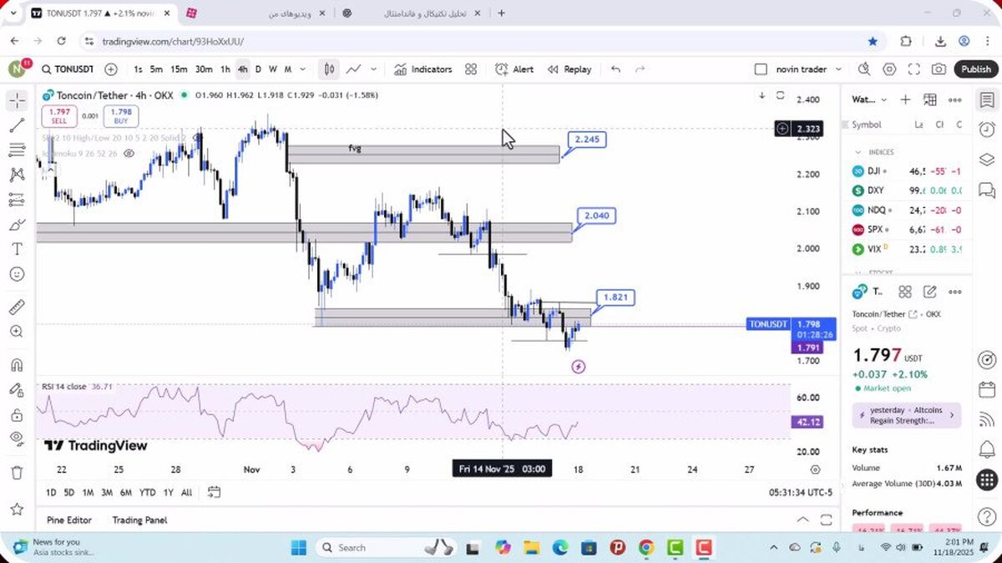The image size is (1002, 563).
Task: Remove objects with the trash icon
Action: 17,473
